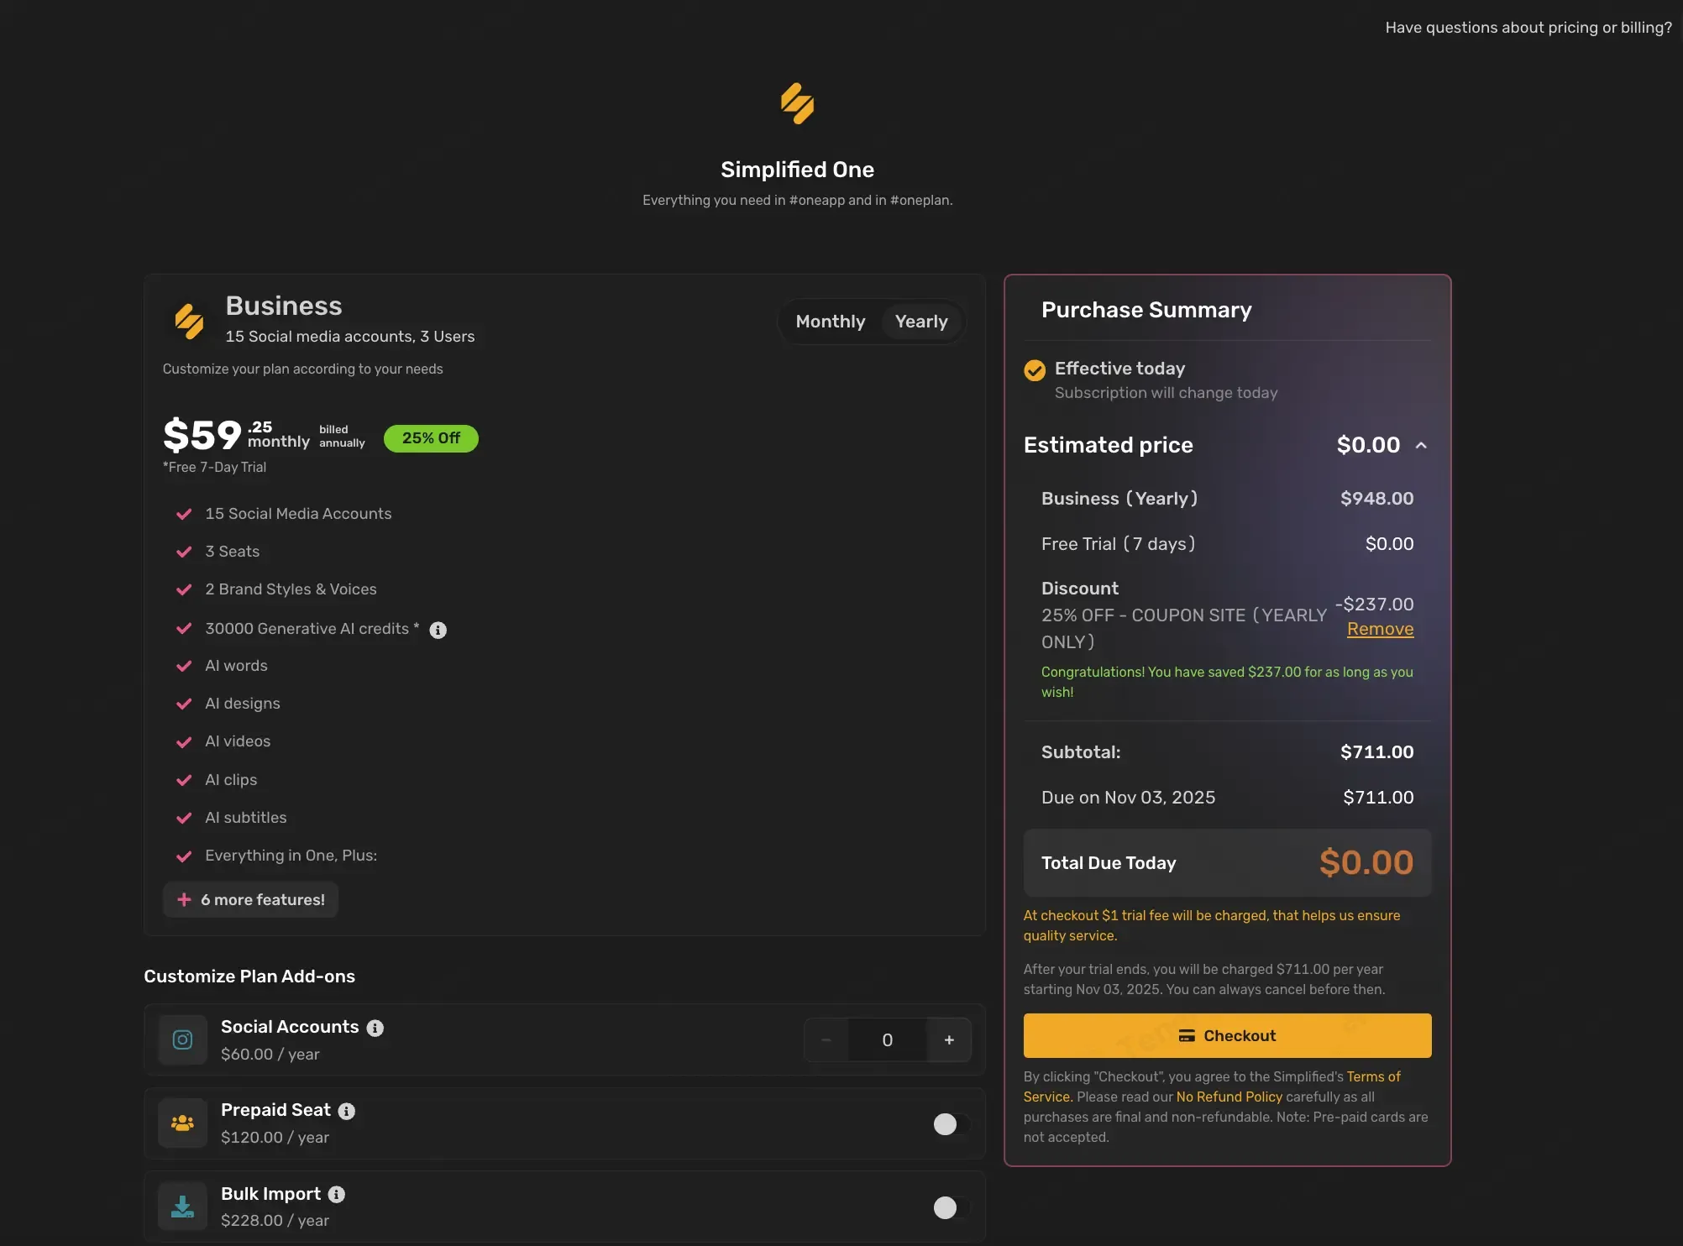Open the No Refund Policy link
This screenshot has width=1683, height=1246.
click(1229, 1097)
